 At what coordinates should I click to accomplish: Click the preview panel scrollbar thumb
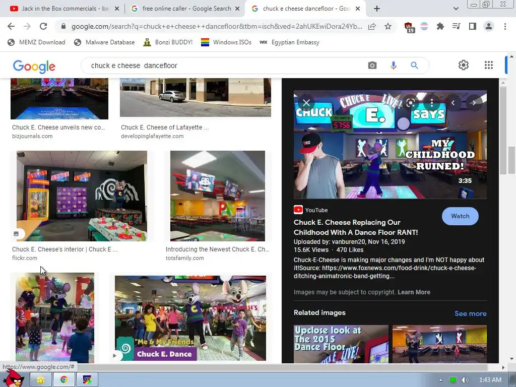(x=502, y=130)
